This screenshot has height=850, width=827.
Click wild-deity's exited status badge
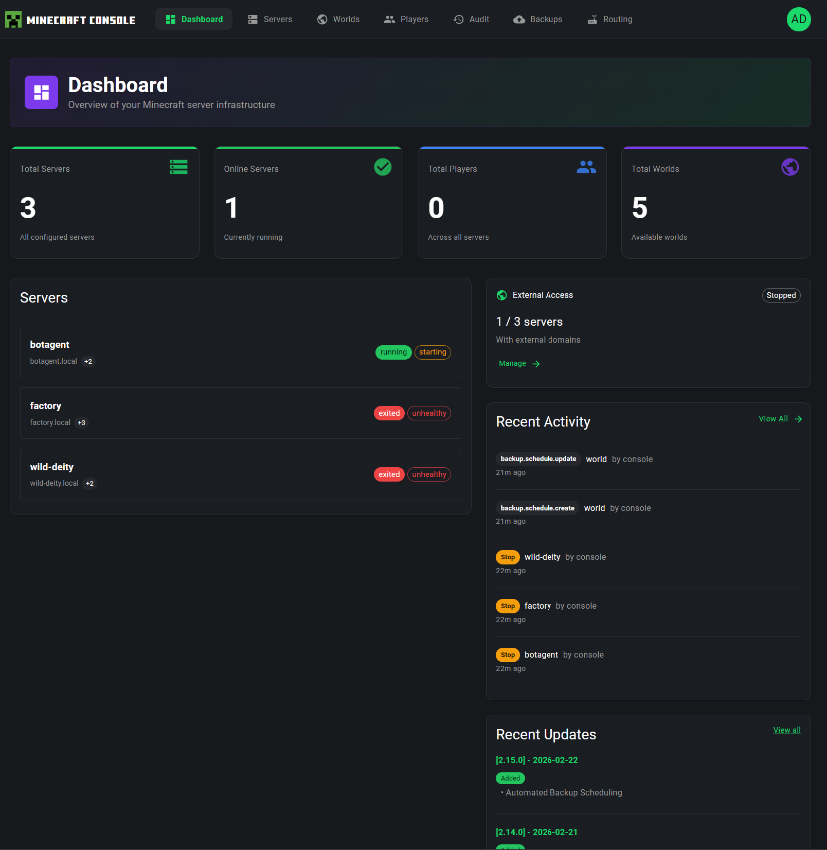(x=389, y=474)
